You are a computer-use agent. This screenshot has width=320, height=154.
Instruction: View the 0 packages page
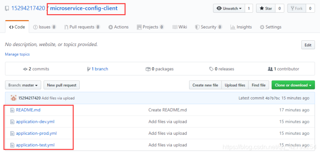click(x=159, y=69)
